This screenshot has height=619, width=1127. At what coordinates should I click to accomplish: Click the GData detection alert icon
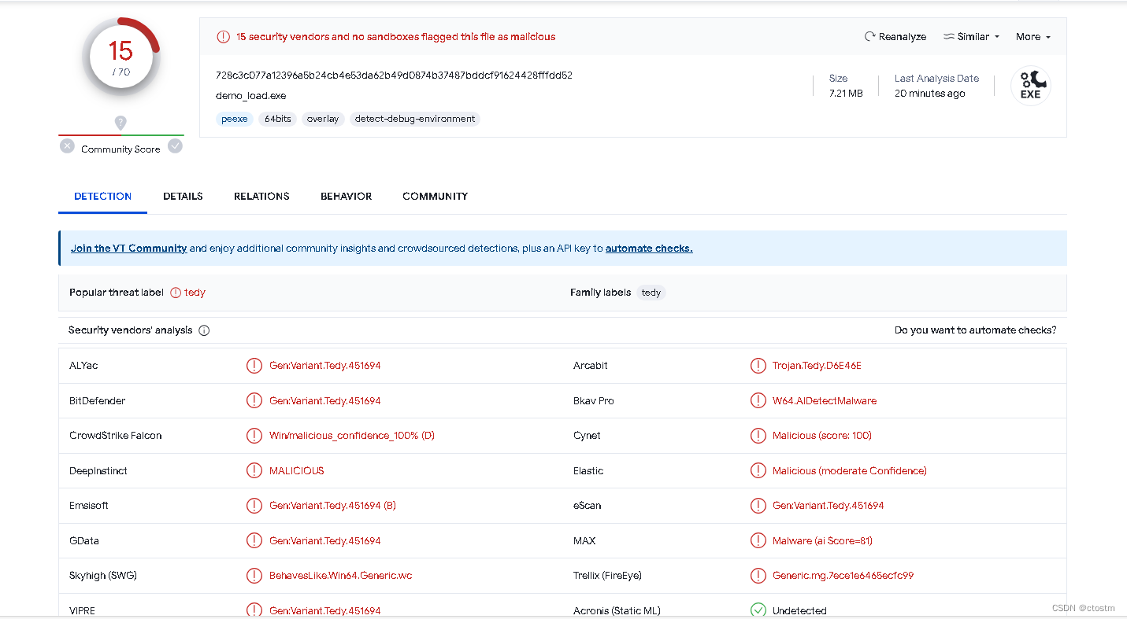(x=254, y=541)
